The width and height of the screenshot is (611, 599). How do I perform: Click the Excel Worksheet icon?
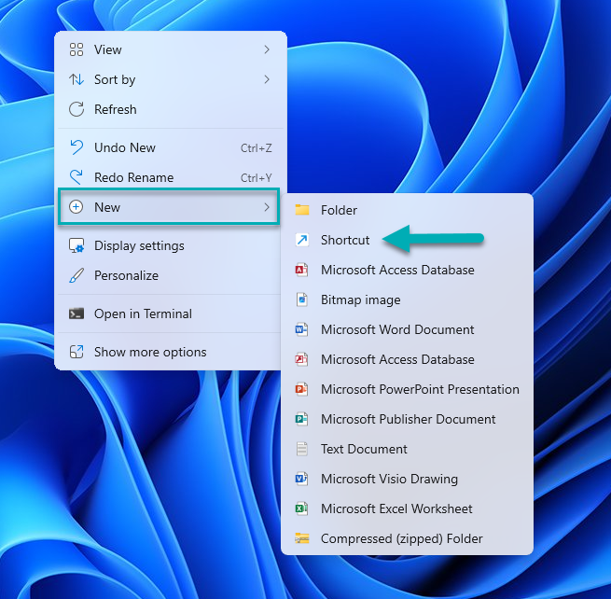301,508
